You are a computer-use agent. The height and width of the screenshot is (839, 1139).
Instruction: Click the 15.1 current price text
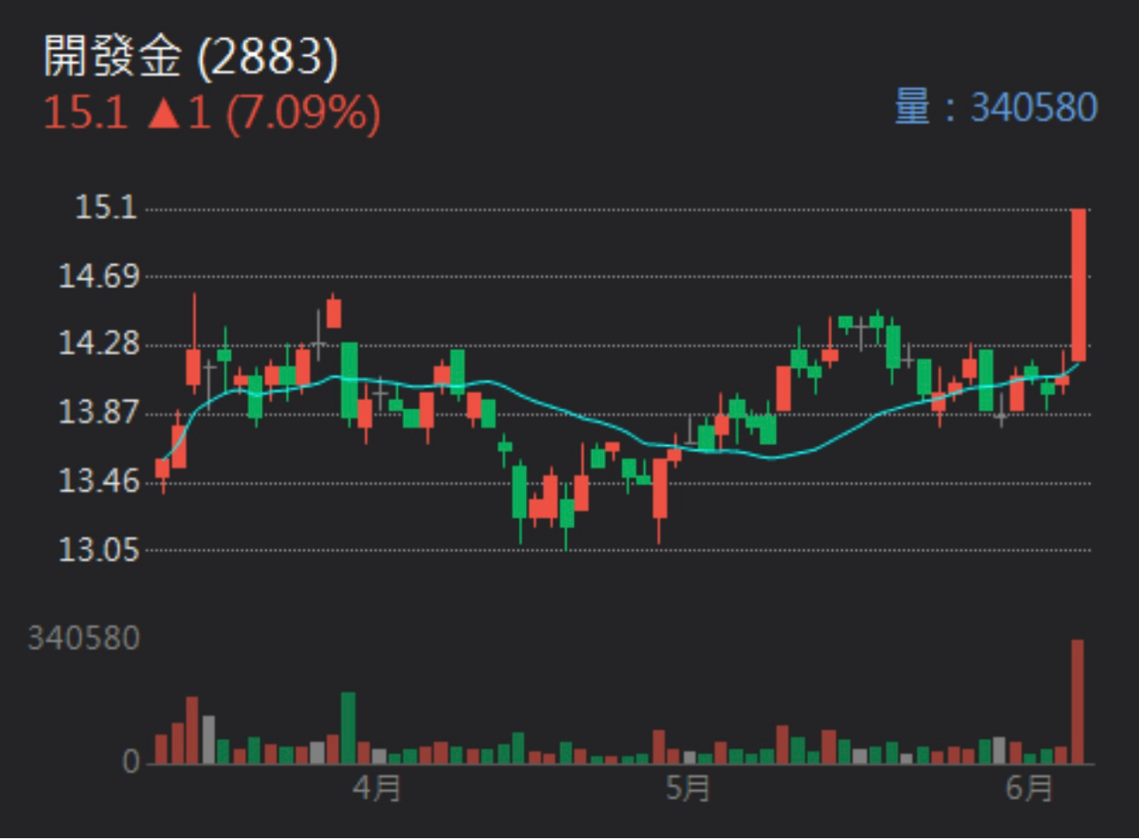coord(85,114)
